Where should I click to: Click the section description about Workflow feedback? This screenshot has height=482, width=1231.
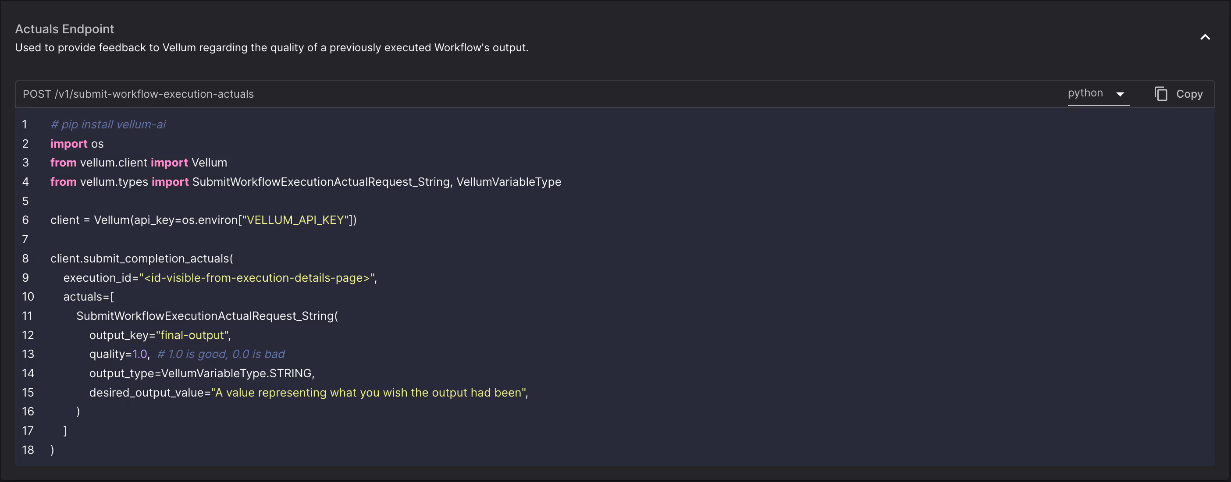click(271, 48)
